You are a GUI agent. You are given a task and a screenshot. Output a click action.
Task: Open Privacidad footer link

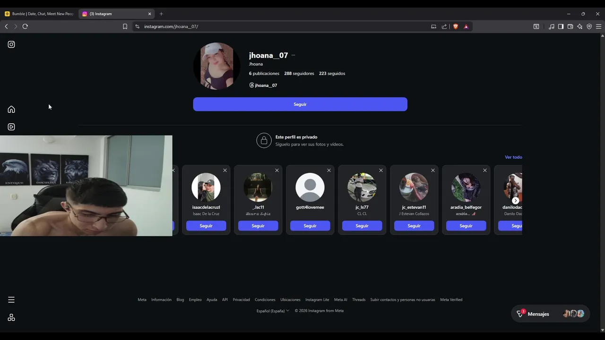pos(241,300)
